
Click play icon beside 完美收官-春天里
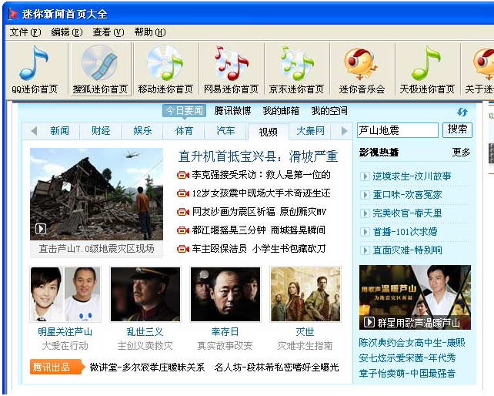[x=365, y=213]
